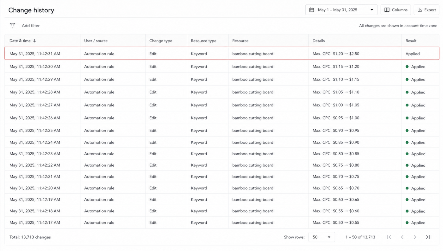Click Max. CPC: $0.50 → $0.55 detail
The height and width of the screenshot is (251, 443).
(336, 222)
